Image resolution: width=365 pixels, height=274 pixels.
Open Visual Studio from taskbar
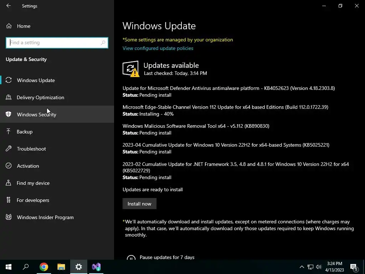click(96, 267)
